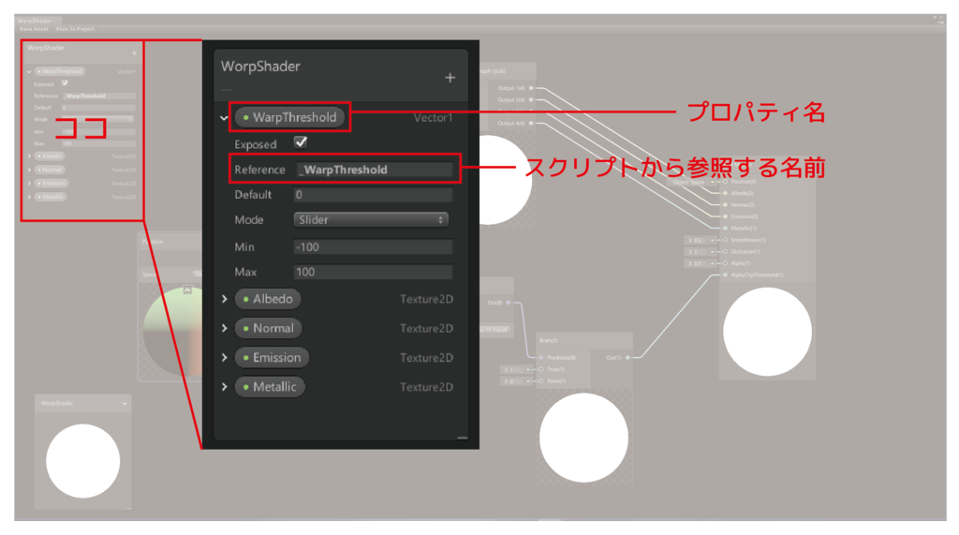Open the Object Space dropdown beside Position port
Image resolution: width=959 pixels, height=535 pixels.
click(x=693, y=182)
